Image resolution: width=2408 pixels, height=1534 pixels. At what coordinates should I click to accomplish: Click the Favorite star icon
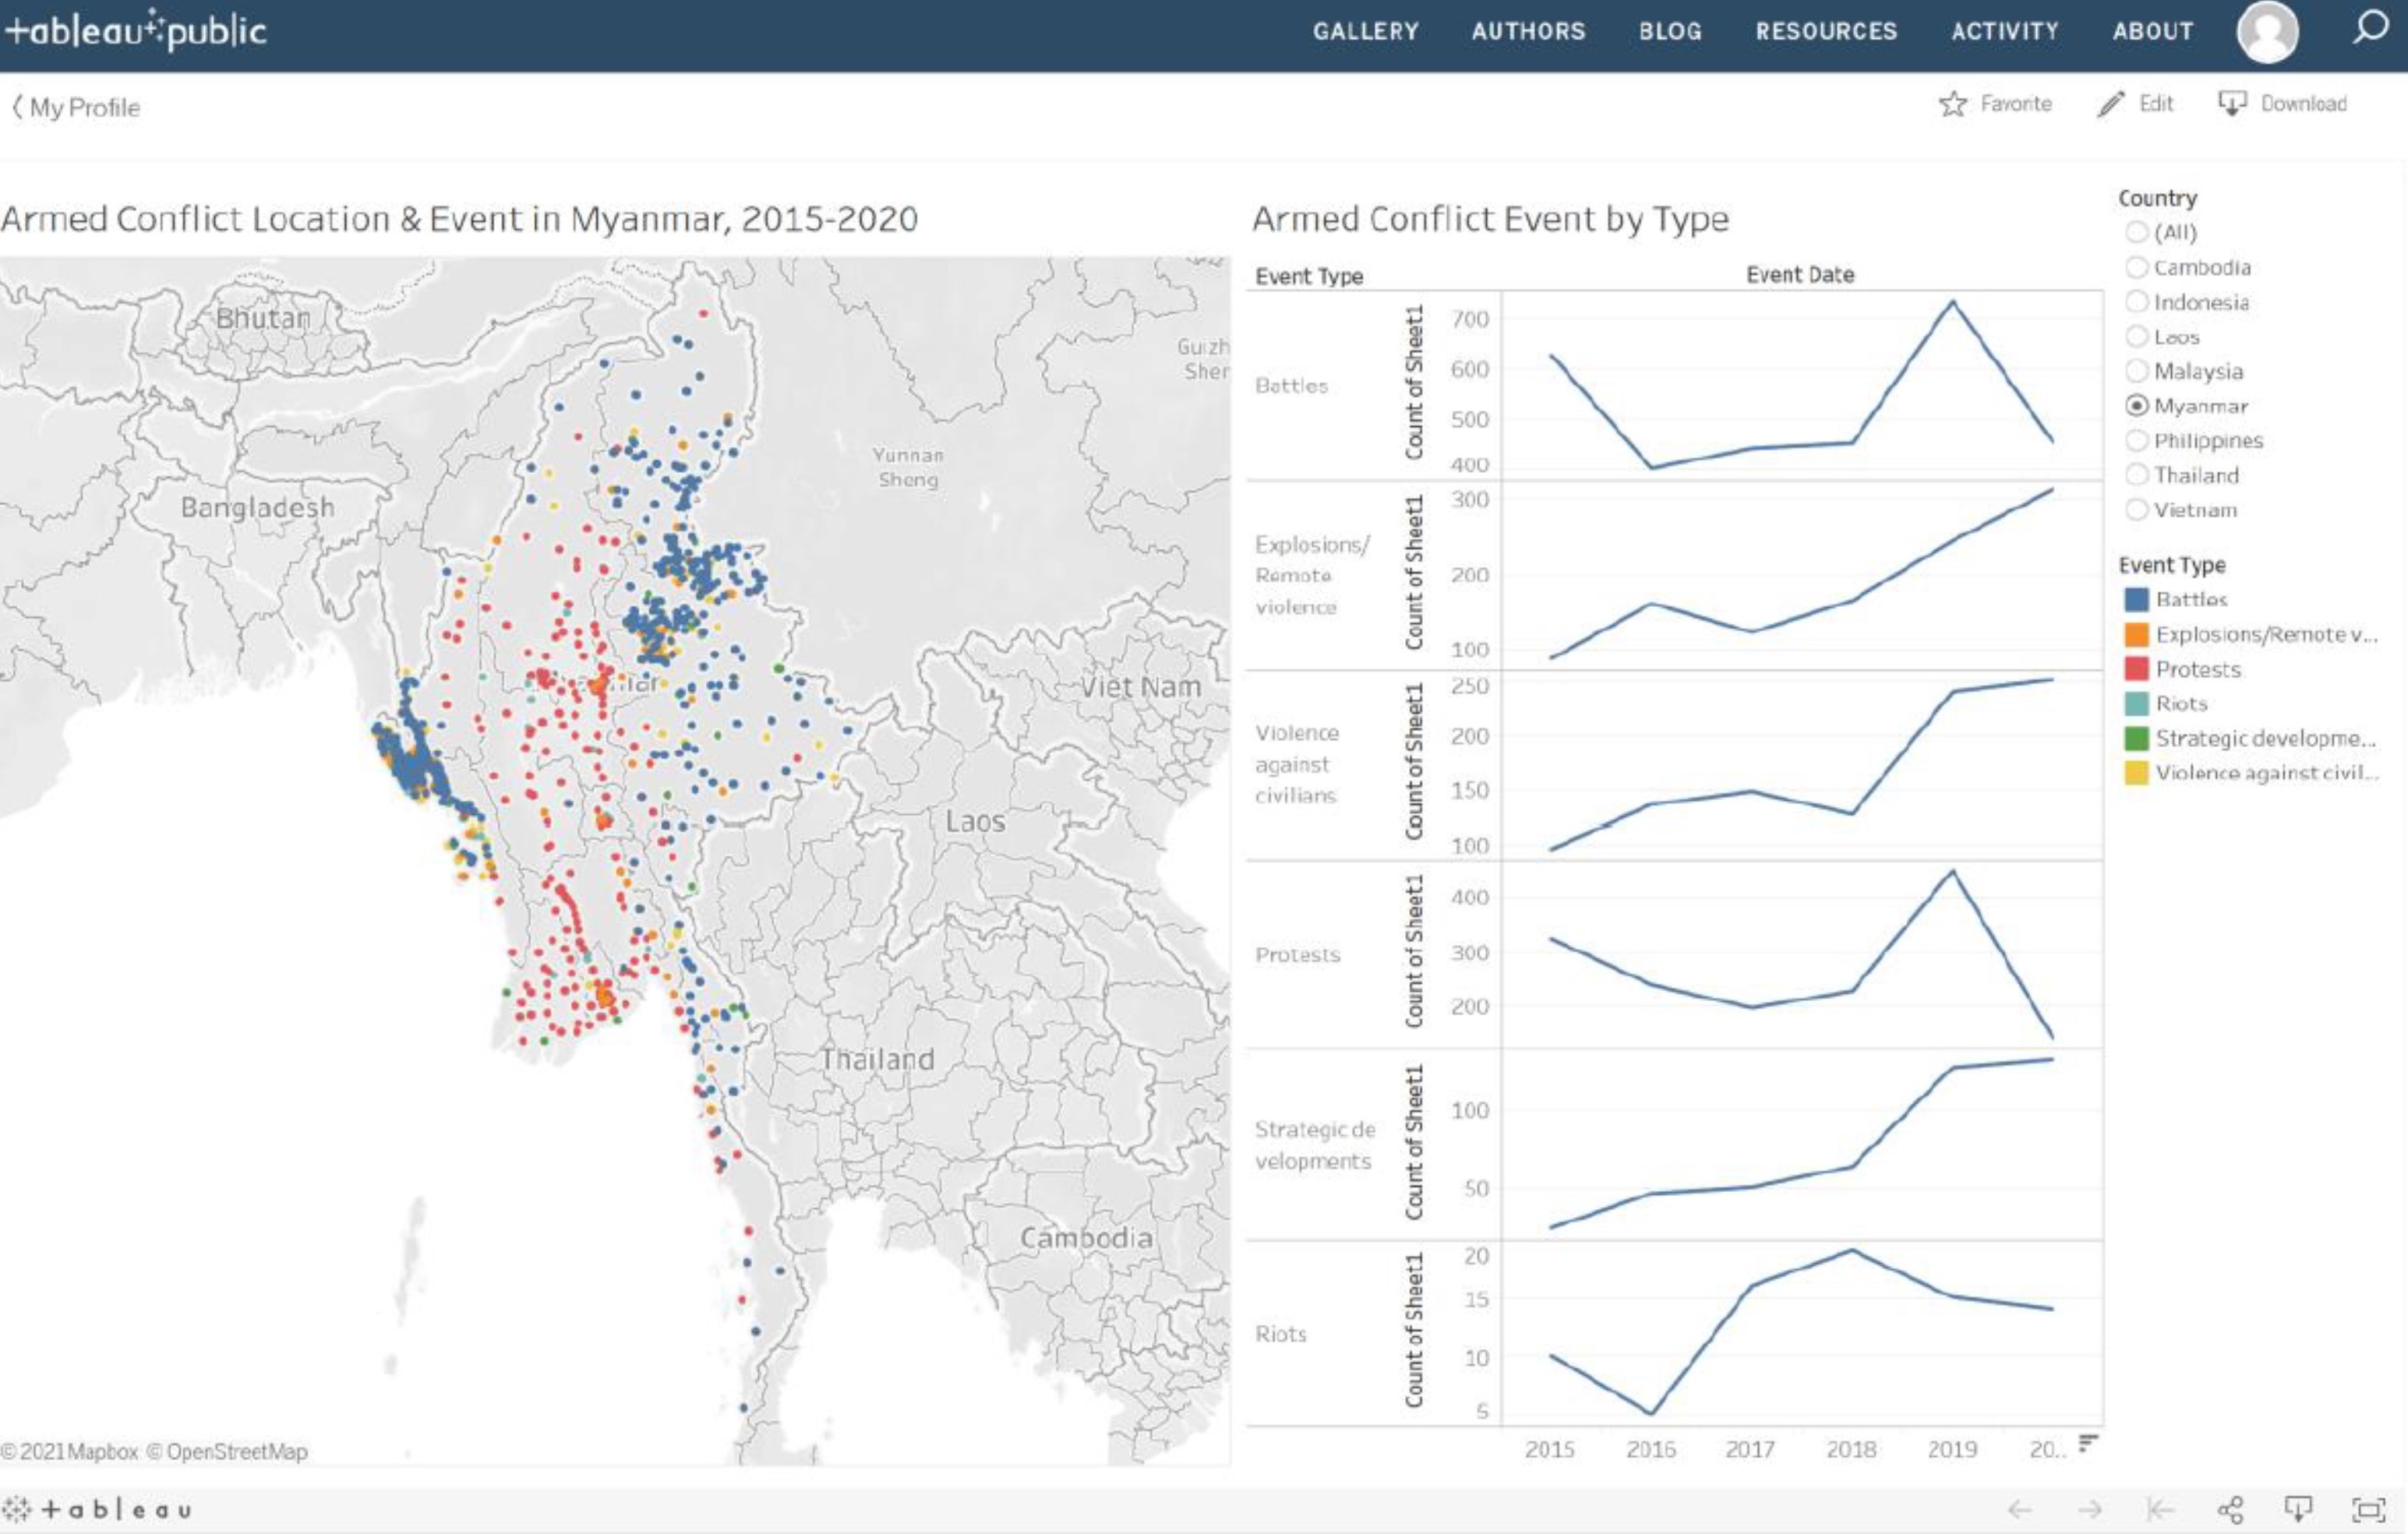(x=1952, y=104)
